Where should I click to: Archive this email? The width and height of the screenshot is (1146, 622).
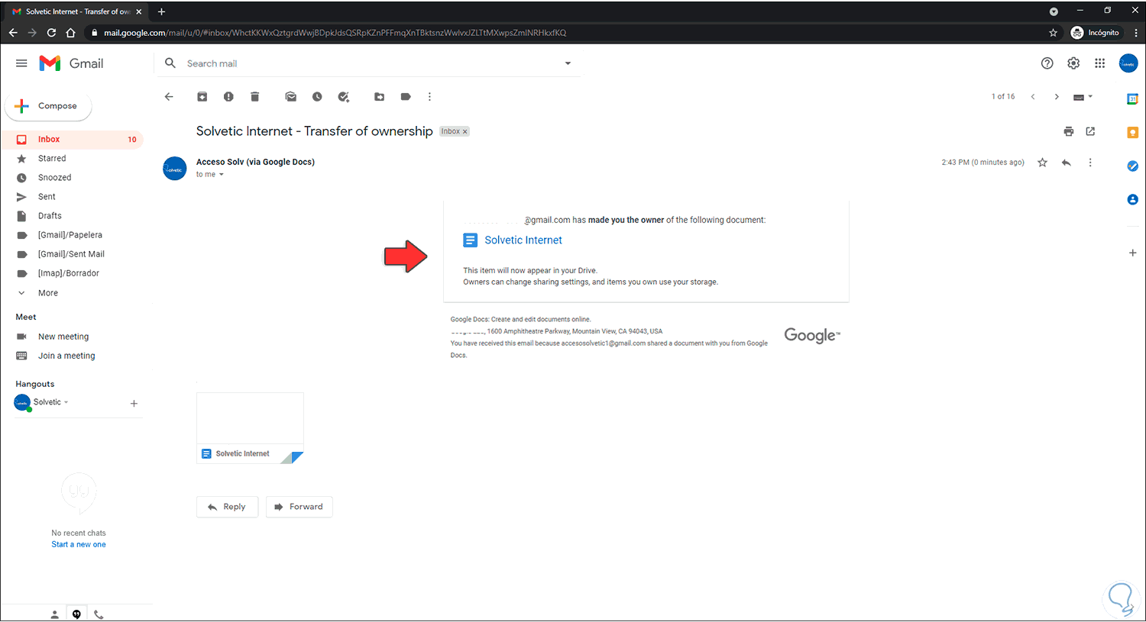tap(202, 97)
